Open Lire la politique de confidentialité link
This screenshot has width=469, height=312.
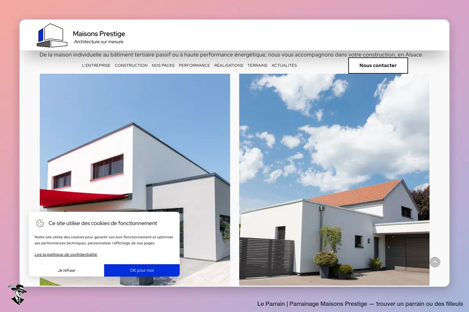[x=66, y=254]
